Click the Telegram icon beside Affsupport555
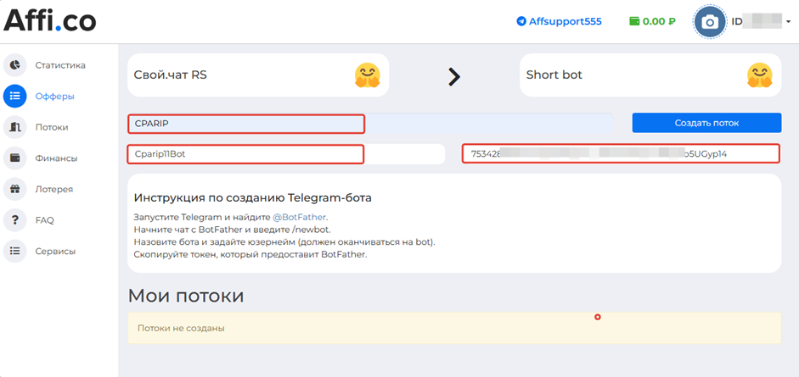This screenshot has width=799, height=377. point(520,21)
